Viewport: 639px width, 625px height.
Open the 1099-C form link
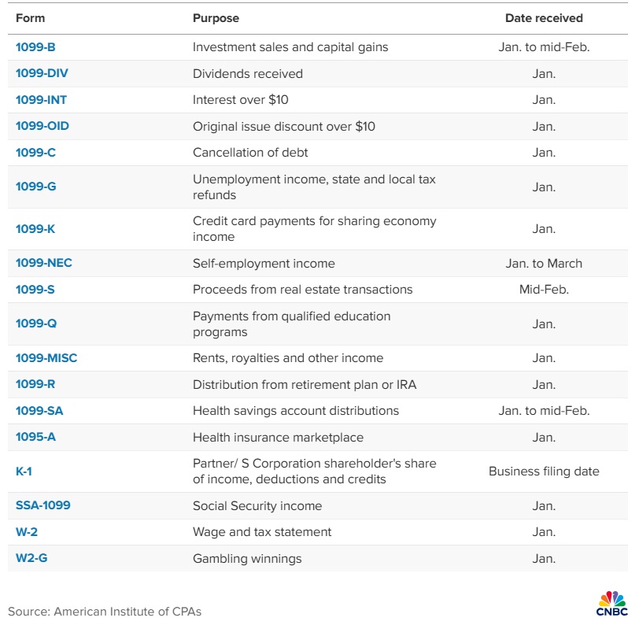click(x=35, y=153)
